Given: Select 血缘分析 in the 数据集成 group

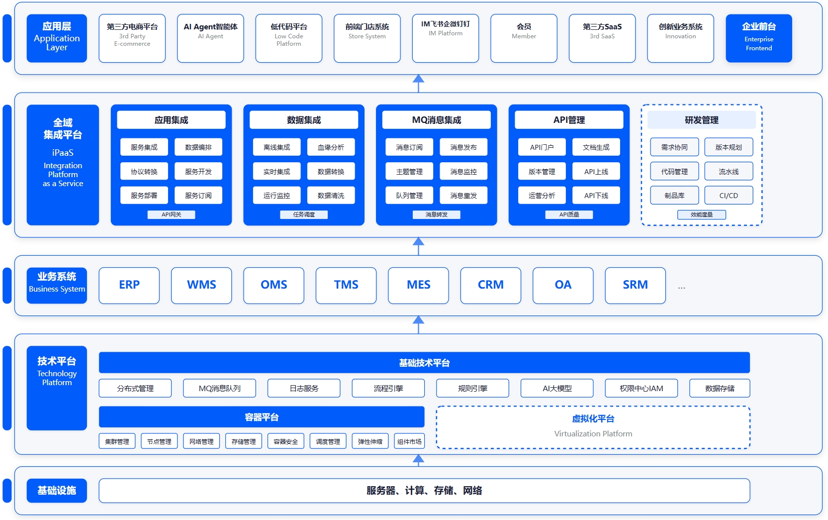Looking at the screenshot, I should point(331,147).
